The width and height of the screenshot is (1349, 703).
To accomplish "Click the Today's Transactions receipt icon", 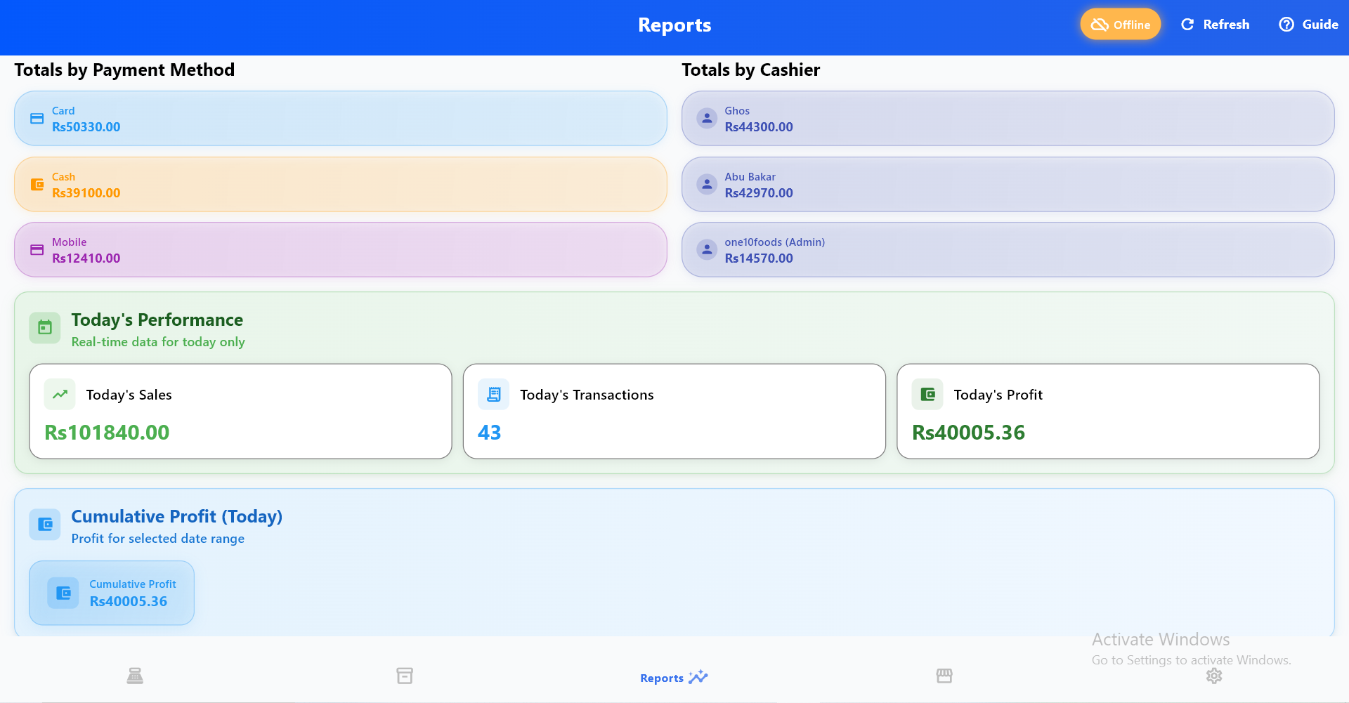I will (x=493, y=394).
